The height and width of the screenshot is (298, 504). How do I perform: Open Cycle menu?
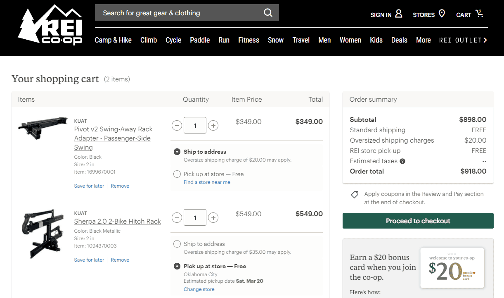click(173, 40)
